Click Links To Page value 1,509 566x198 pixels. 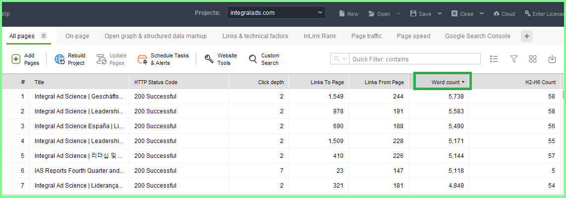pyautogui.click(x=336, y=141)
